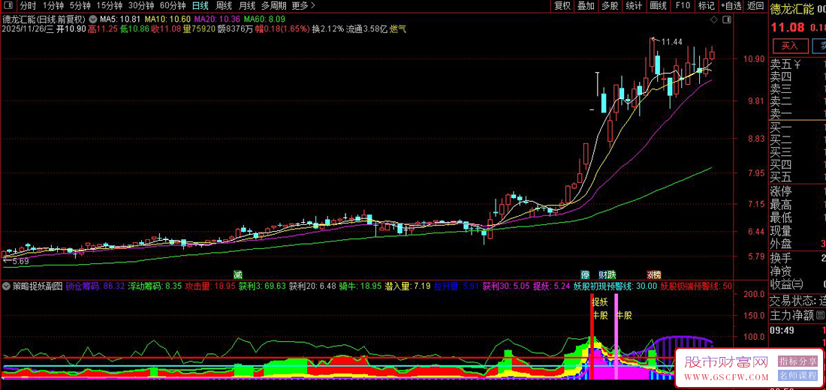
Task: Click the 拉升量 indicator value
Action: coord(457,286)
